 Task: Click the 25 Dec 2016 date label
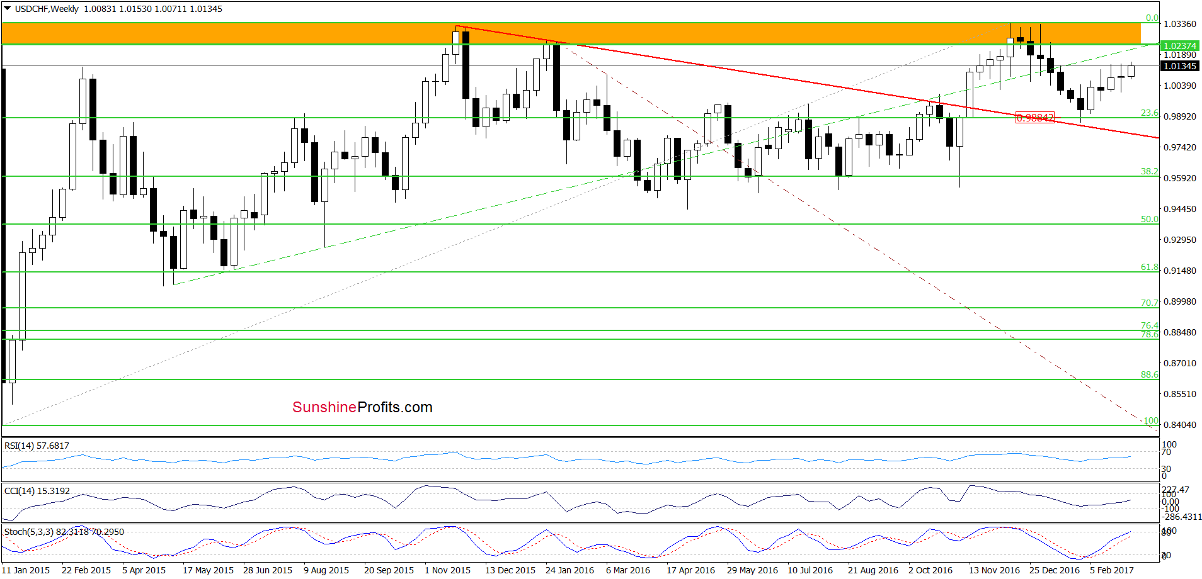tap(1055, 570)
